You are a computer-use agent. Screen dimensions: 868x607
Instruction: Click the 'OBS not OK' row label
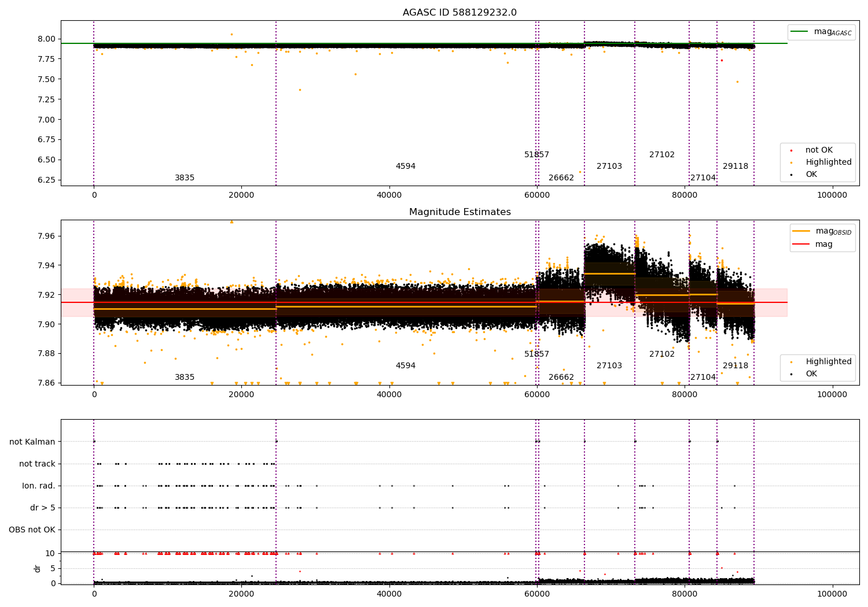coord(32,530)
